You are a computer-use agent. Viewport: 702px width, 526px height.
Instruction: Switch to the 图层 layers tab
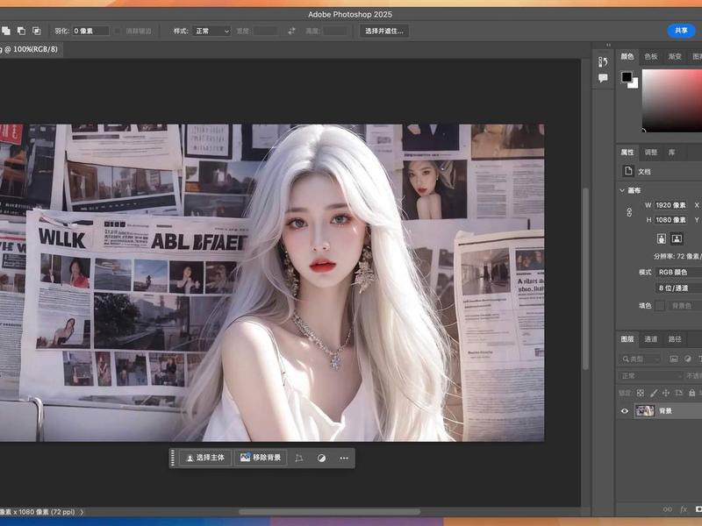tap(627, 339)
